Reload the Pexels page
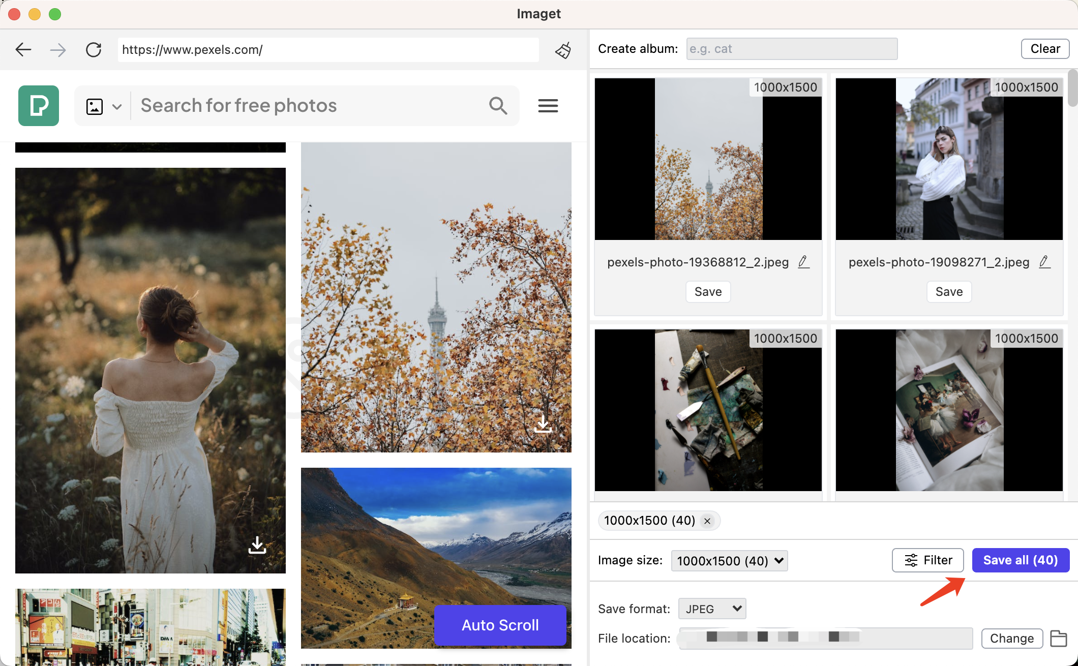The image size is (1078, 666). [94, 50]
